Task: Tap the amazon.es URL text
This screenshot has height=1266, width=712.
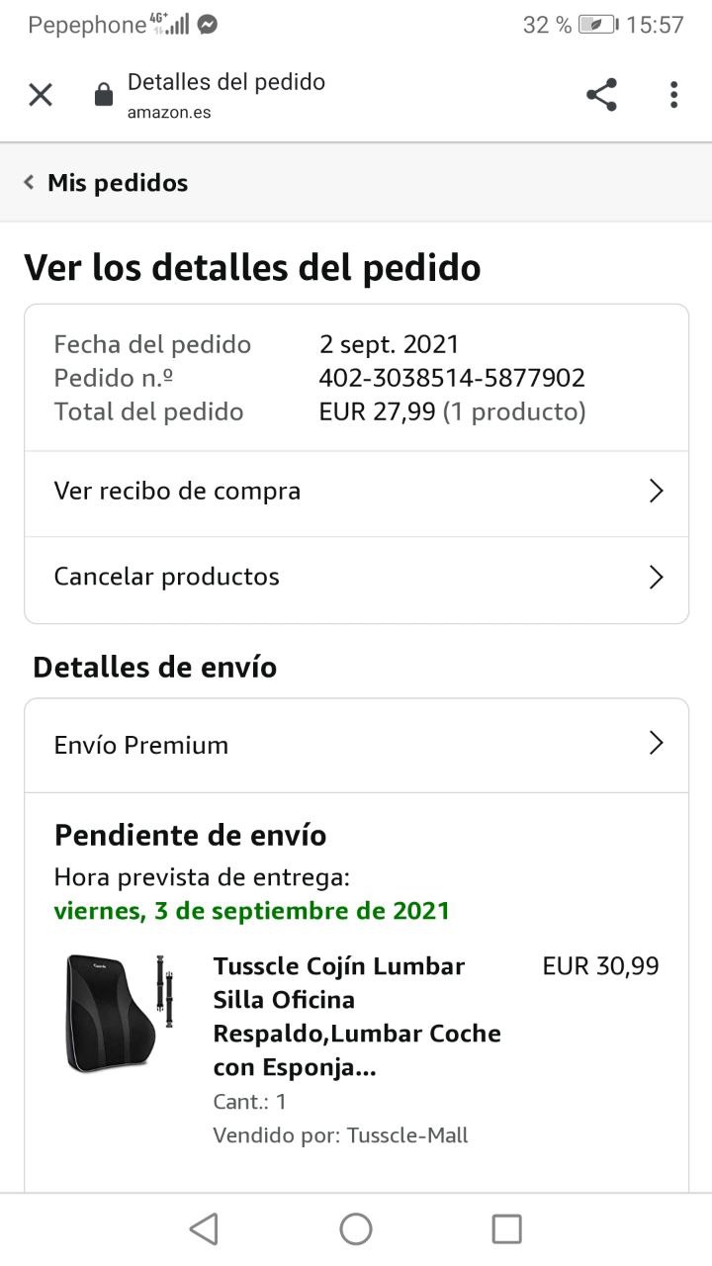Action: pos(169,112)
